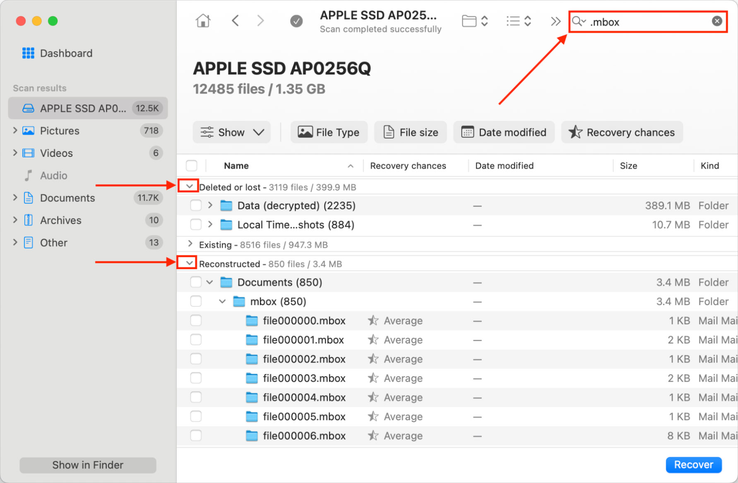Clear the .mbox search query
738x483 pixels.
(x=717, y=21)
